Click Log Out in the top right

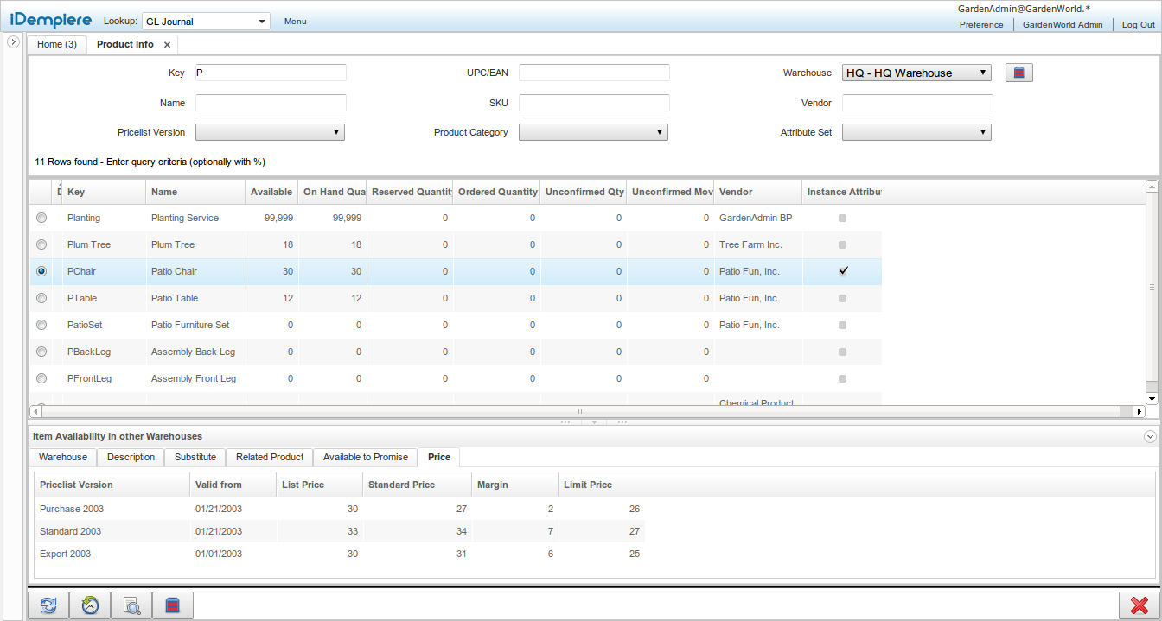[1138, 25]
